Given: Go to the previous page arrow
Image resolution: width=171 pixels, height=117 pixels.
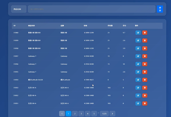Looking at the screenshot, I should [x=62, y=114].
